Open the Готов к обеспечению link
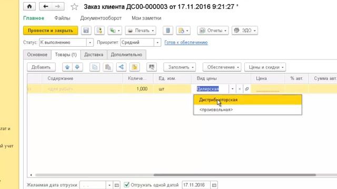 pos(186,43)
